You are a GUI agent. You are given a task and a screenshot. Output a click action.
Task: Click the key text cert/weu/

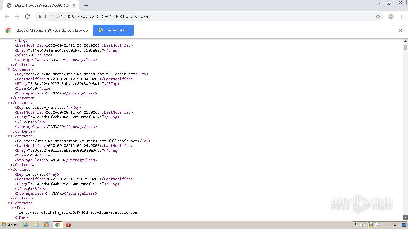pos(36,174)
